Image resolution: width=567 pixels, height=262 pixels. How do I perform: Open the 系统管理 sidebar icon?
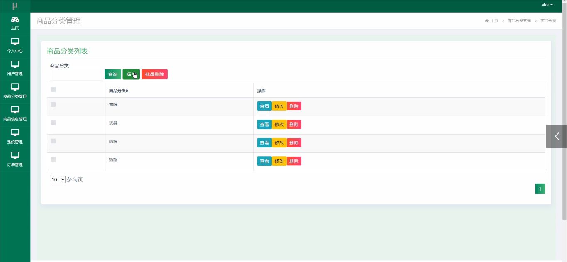tap(15, 133)
